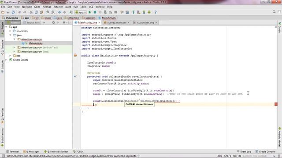This screenshot has width=282, height=158.
Task: Click the Paste icon in toolbar
Action: click(x=41, y=12)
